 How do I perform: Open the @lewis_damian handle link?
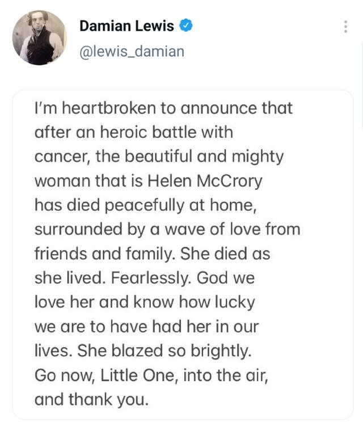[132, 52]
